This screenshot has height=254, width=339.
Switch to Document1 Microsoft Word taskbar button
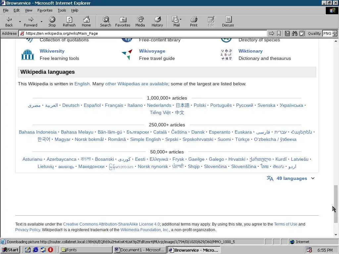coord(140,250)
